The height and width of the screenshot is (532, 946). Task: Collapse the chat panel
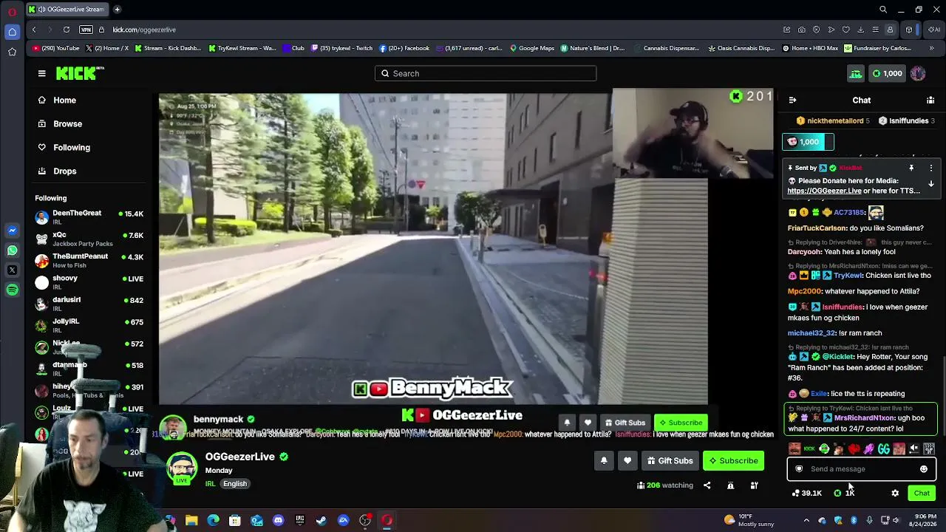[x=792, y=100]
